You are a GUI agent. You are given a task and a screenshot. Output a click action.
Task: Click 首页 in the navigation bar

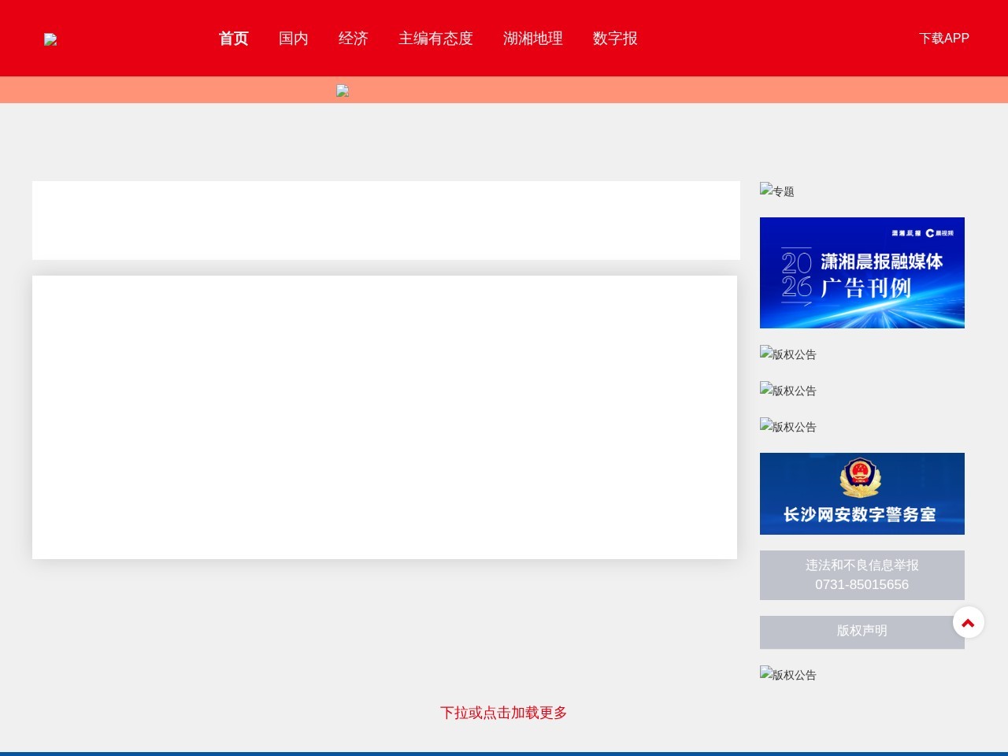pyautogui.click(x=233, y=38)
